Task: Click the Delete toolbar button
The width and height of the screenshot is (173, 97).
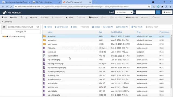Action: pos(69,17)
